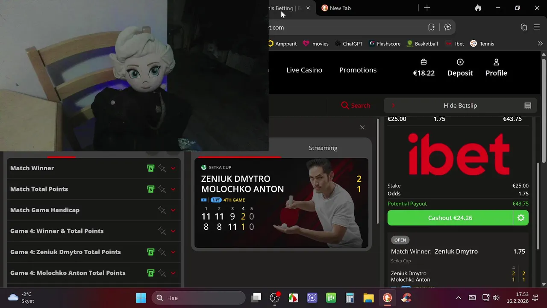The height and width of the screenshot is (308, 547).
Task: Open OBS Studio from the taskbar
Action: point(274,298)
